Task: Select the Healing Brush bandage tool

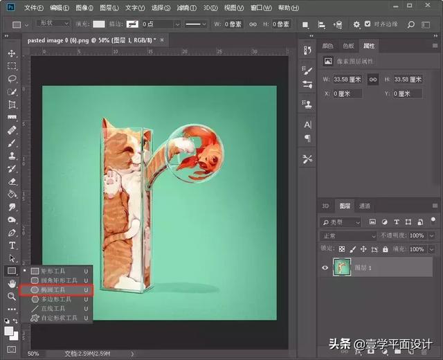Action: 12,130
